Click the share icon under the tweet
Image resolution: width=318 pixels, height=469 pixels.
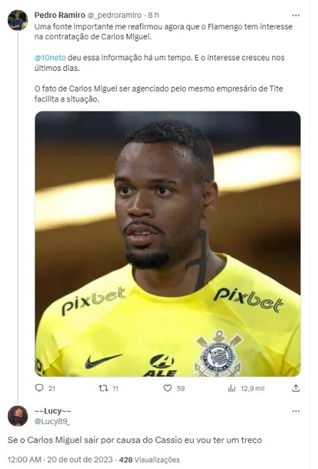[x=296, y=388]
